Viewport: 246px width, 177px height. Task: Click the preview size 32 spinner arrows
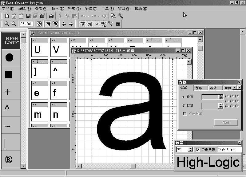coord(190,149)
